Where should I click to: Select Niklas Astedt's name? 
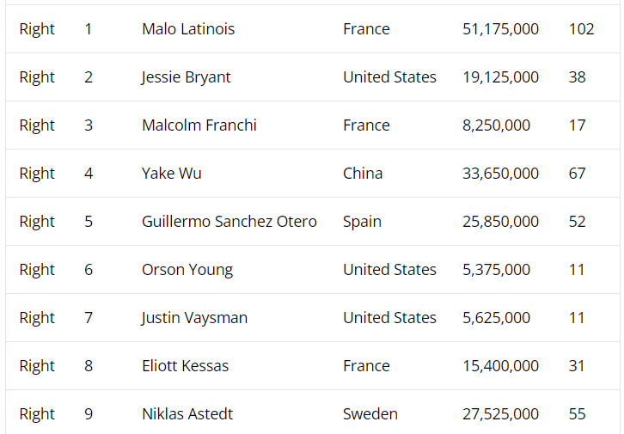187,414
